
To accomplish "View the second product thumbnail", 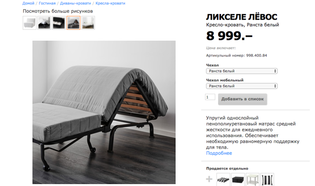I will coord(44,23).
